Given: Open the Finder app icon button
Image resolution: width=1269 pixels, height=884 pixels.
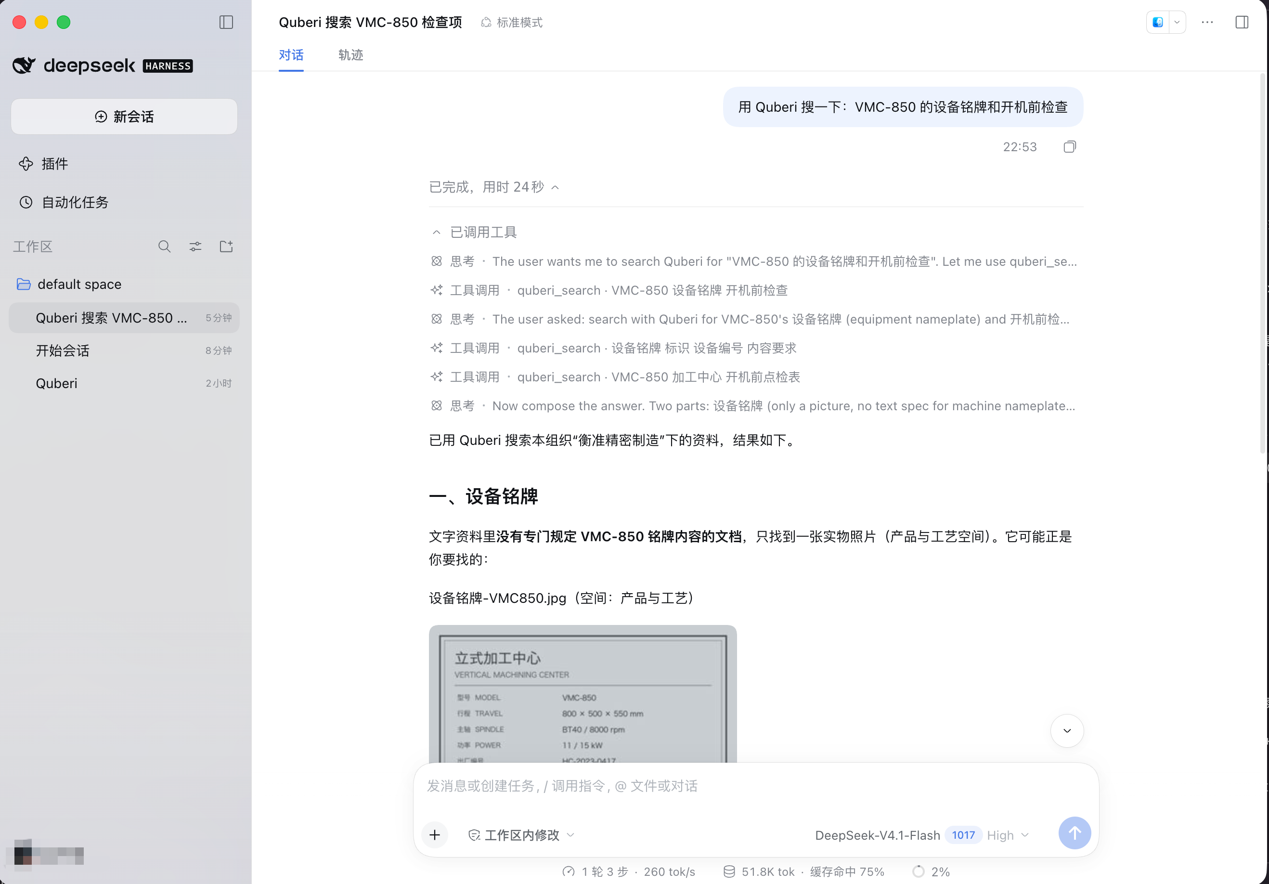Looking at the screenshot, I should tap(1158, 22).
